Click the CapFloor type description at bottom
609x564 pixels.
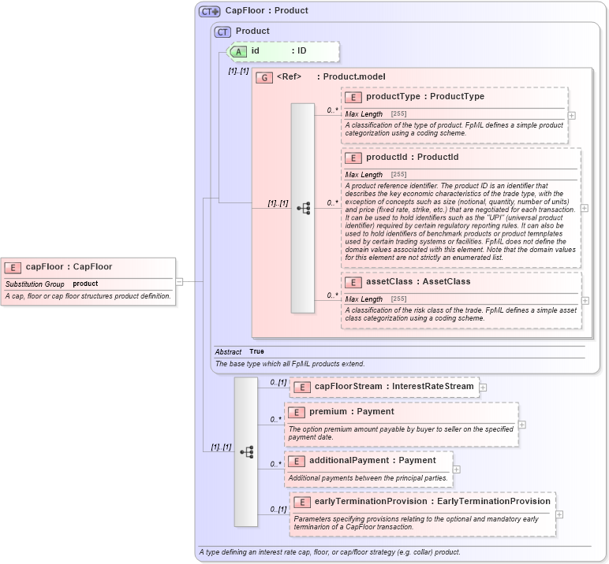330,552
